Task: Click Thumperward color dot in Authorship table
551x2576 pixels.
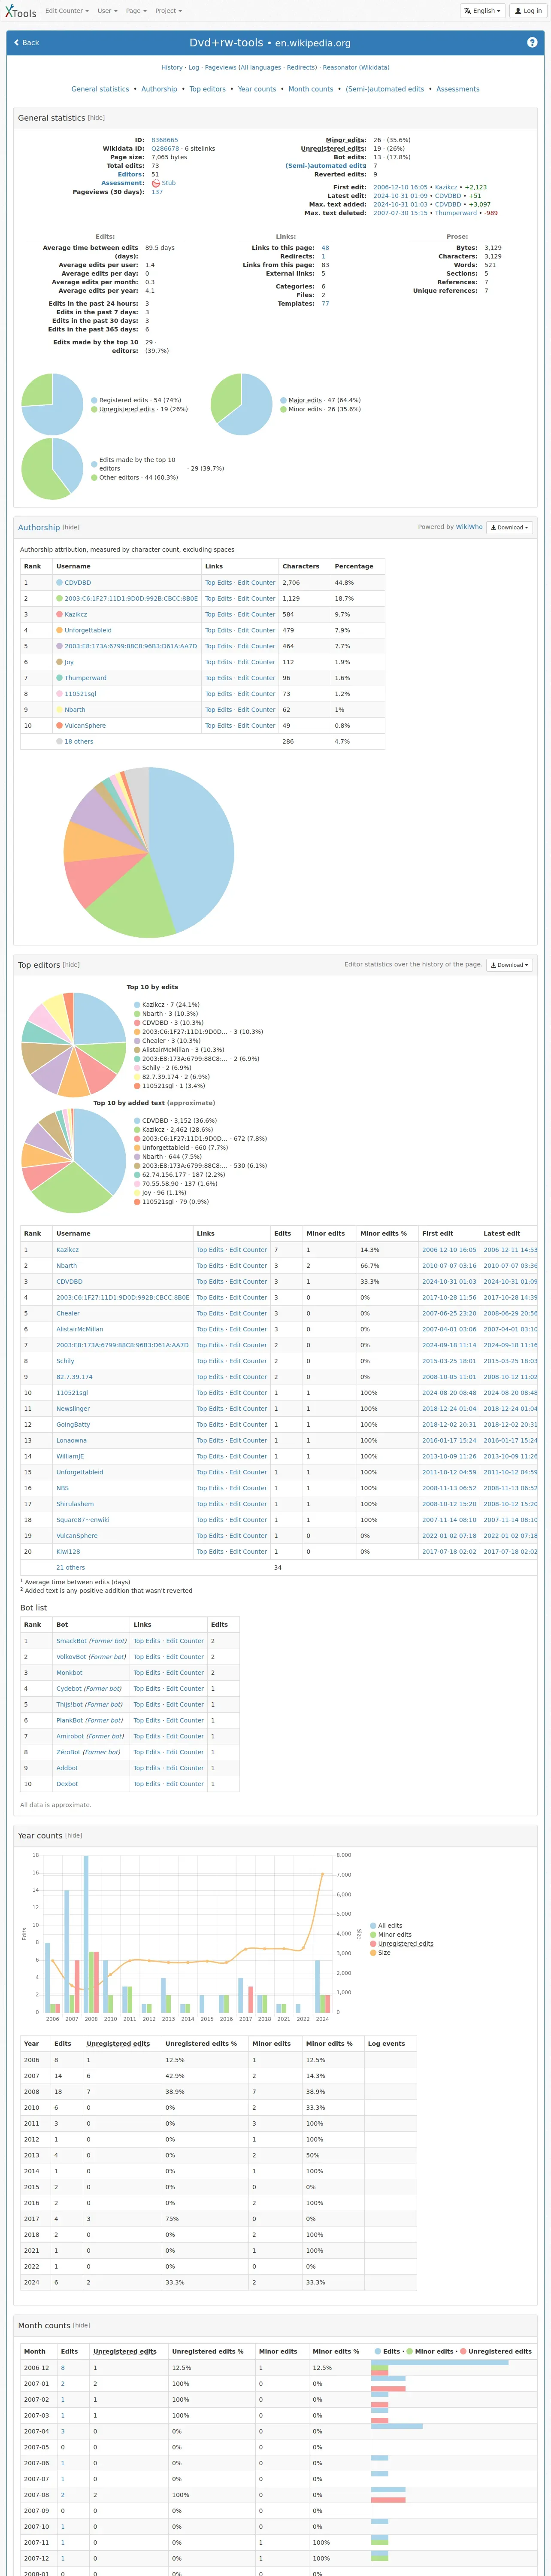Action: tap(59, 678)
